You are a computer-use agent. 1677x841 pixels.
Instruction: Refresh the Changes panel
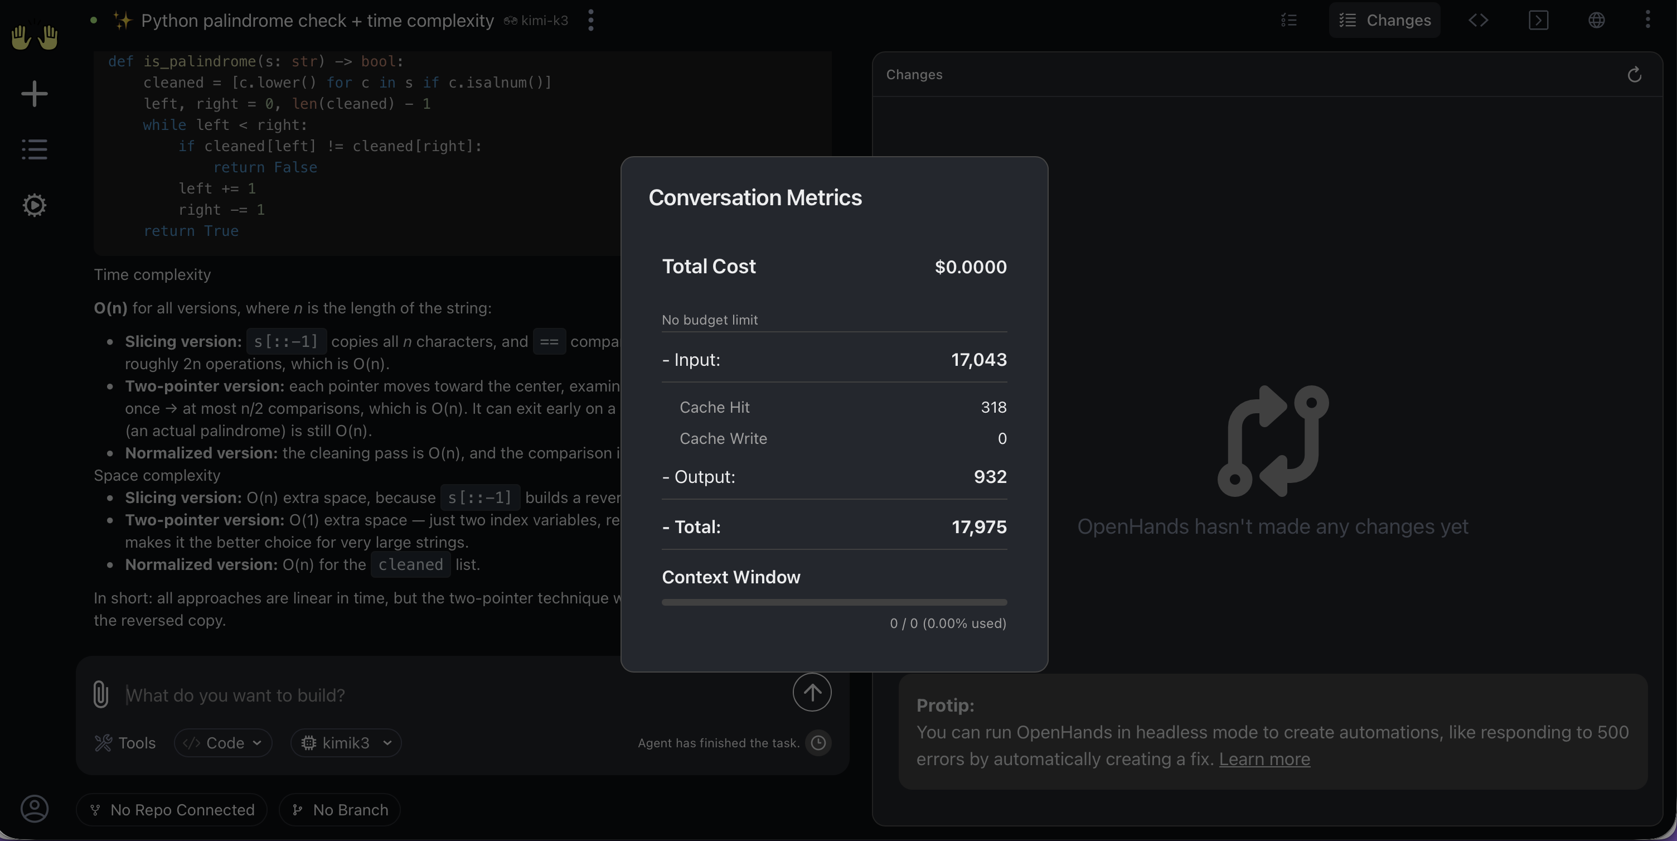point(1634,75)
